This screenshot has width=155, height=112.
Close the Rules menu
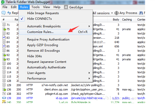point(24,7)
